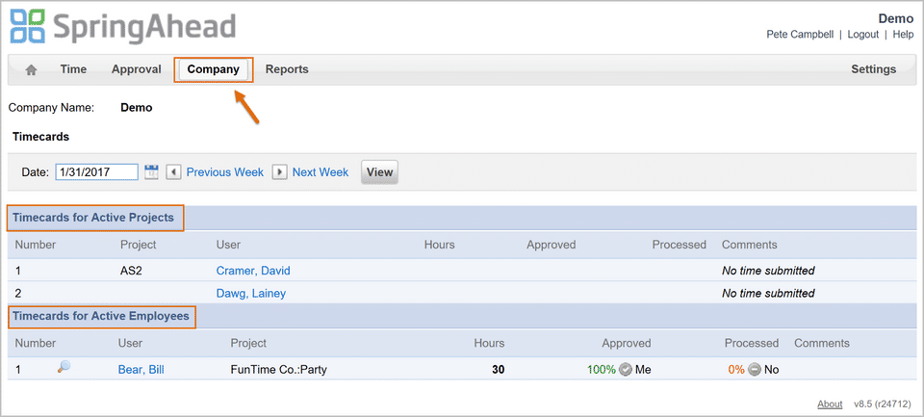Click the gray processed status icon
924x417 pixels.
[x=755, y=369]
